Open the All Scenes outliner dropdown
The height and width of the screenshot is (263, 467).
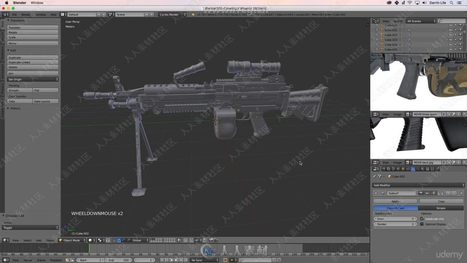pyautogui.click(x=421, y=21)
